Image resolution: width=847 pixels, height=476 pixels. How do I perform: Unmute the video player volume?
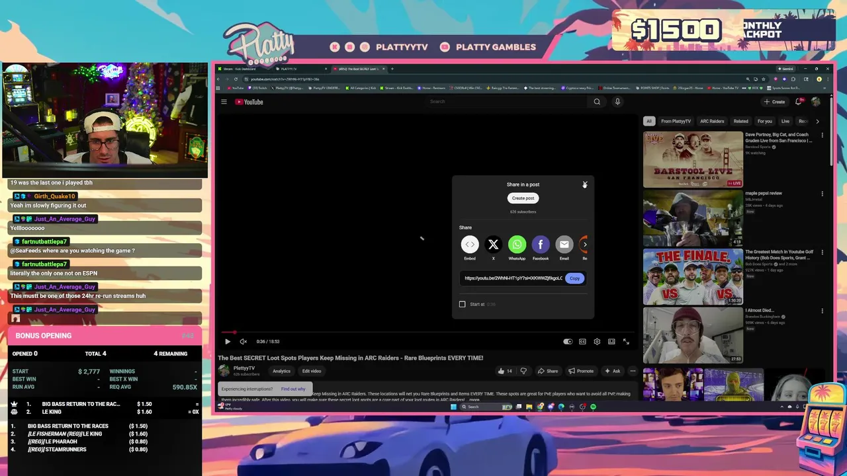243,342
